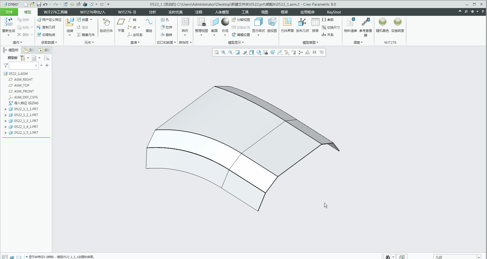Open the Model Display (模型显示) group dropdown
Image resolution: width=487 pixels, height=259 pixels.
pos(236,42)
